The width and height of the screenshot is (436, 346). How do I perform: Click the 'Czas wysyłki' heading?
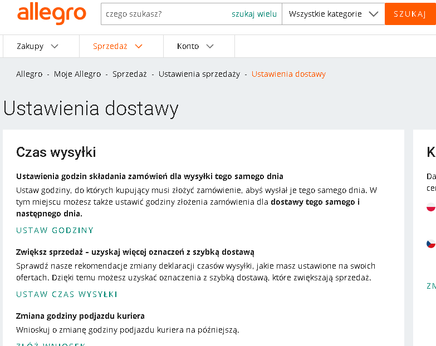(56, 152)
